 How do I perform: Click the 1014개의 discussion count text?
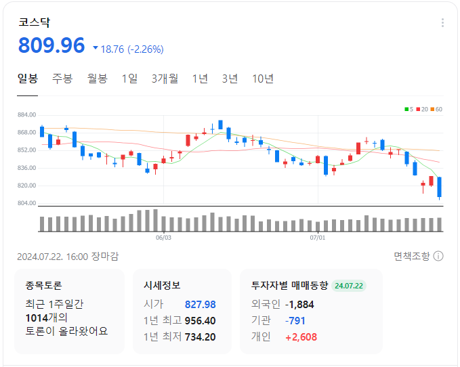(x=46, y=318)
